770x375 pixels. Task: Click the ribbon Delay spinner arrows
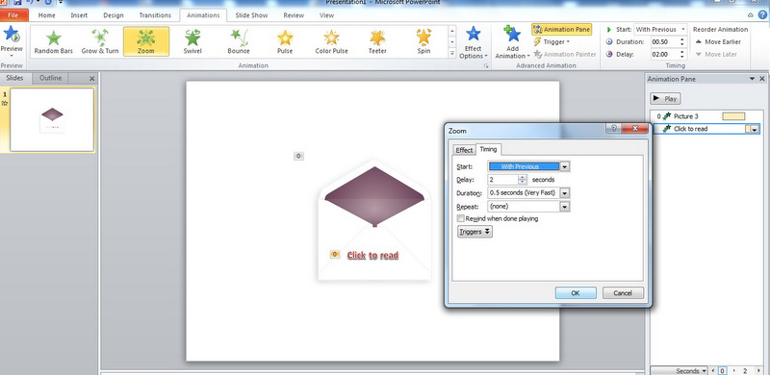(x=682, y=54)
